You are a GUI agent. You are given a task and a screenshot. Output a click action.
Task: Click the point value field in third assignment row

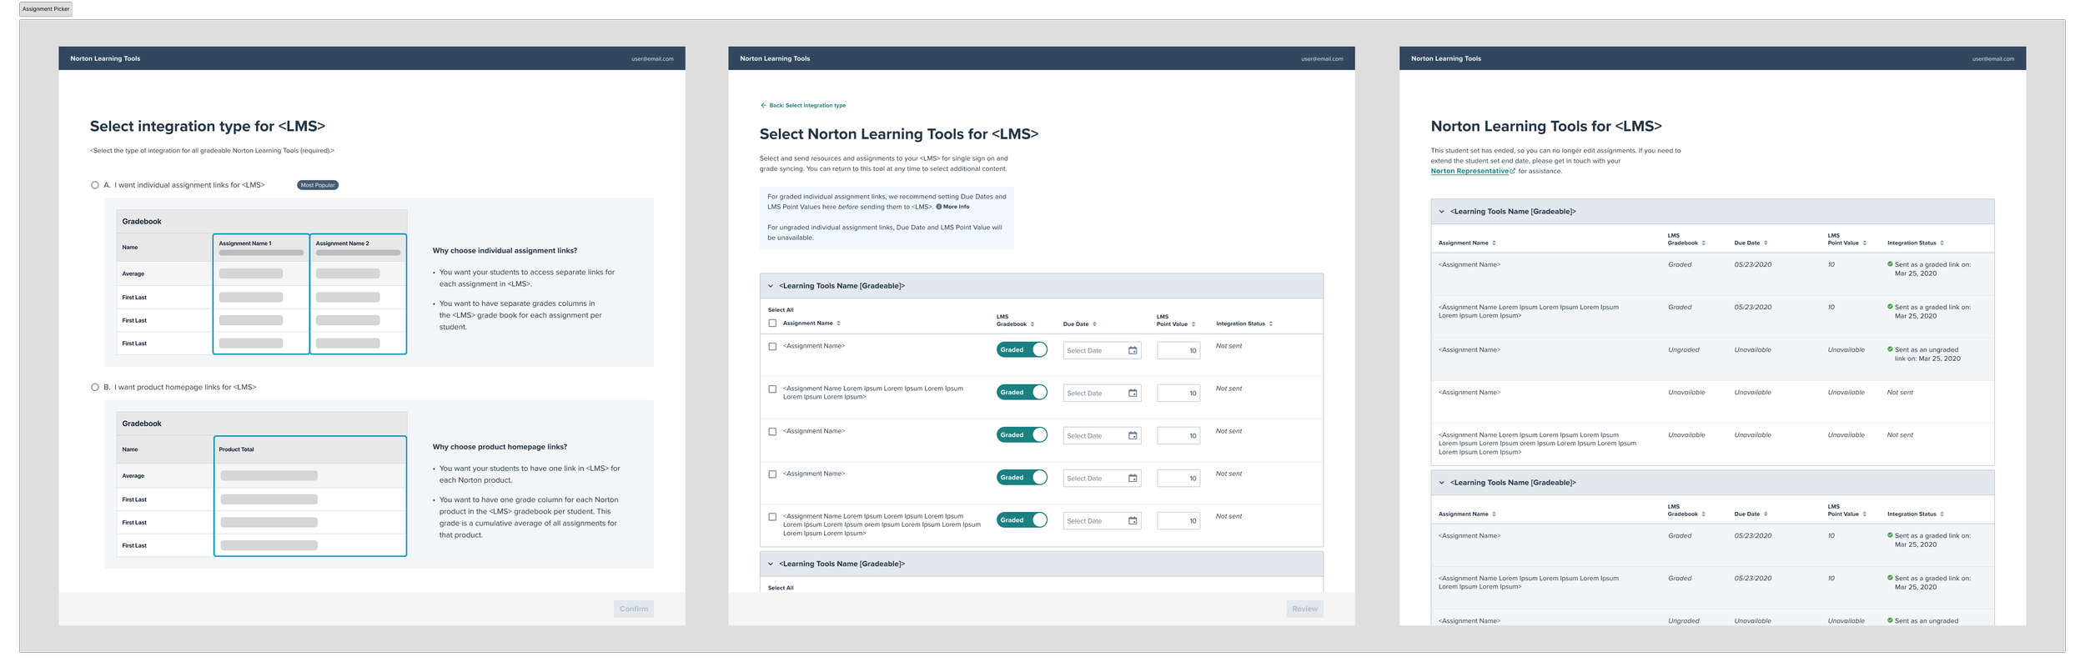point(1178,436)
